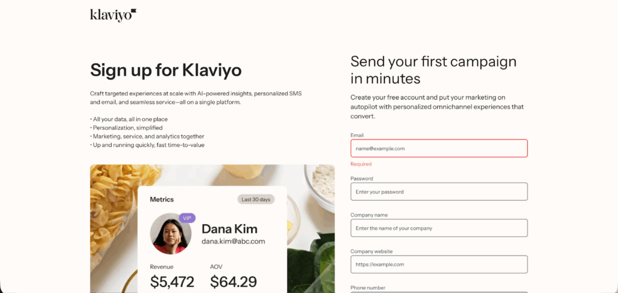Click the Dana Kim name text
This screenshot has height=293, width=618.
229,228
